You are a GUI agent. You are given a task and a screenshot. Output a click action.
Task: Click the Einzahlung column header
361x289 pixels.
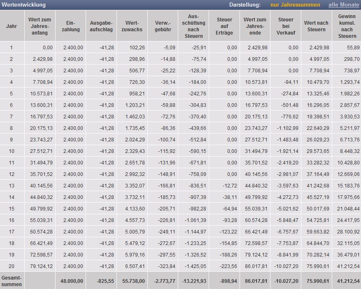pos(71,26)
